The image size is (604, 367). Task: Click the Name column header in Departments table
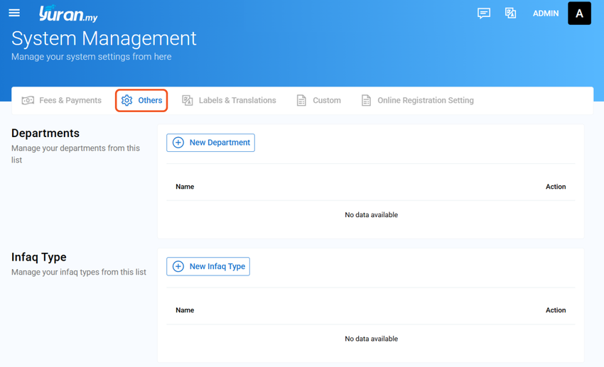coord(185,187)
